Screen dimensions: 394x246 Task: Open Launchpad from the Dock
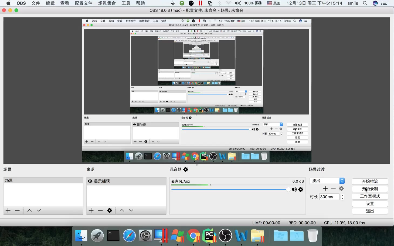(x=97, y=236)
